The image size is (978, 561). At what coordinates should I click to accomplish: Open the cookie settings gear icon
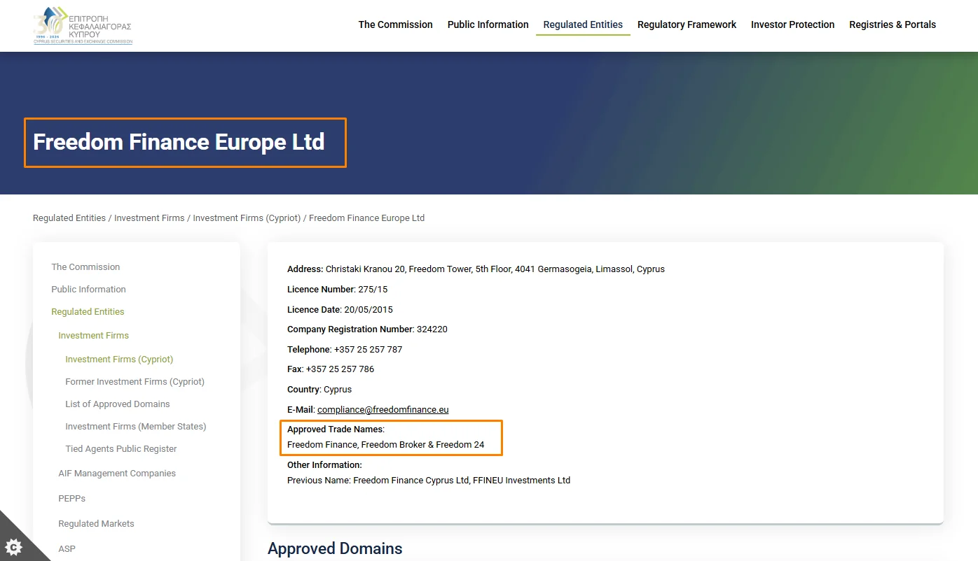(13, 546)
